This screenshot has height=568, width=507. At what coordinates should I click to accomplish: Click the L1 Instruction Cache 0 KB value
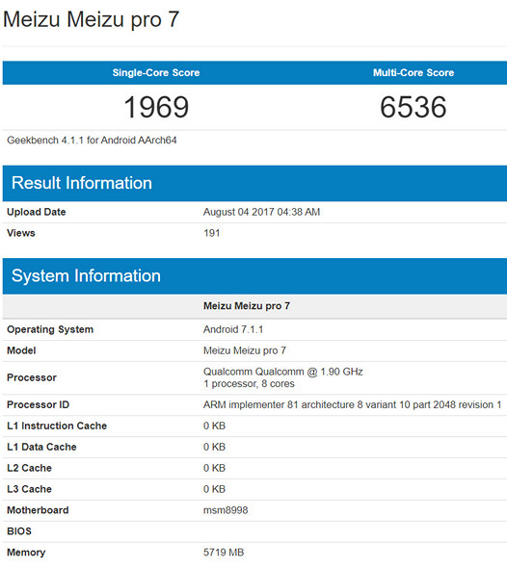(214, 426)
